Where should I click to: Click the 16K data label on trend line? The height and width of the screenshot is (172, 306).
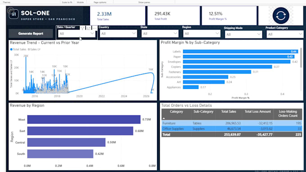[151, 70]
